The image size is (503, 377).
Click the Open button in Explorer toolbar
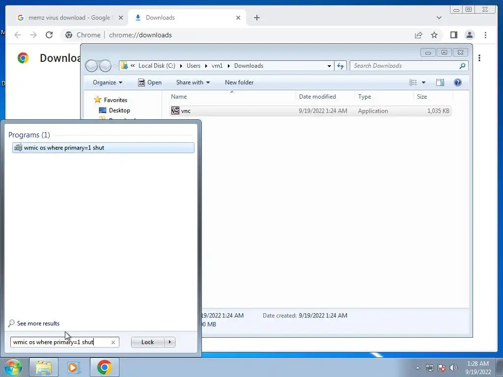click(x=150, y=82)
